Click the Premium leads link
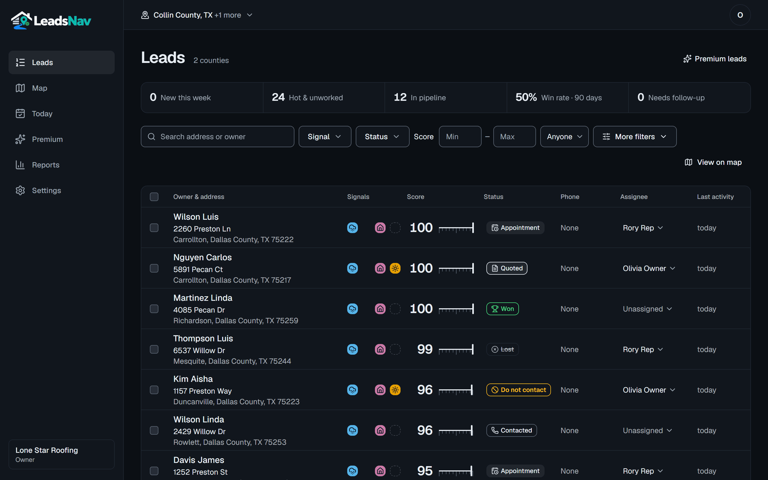 point(715,59)
